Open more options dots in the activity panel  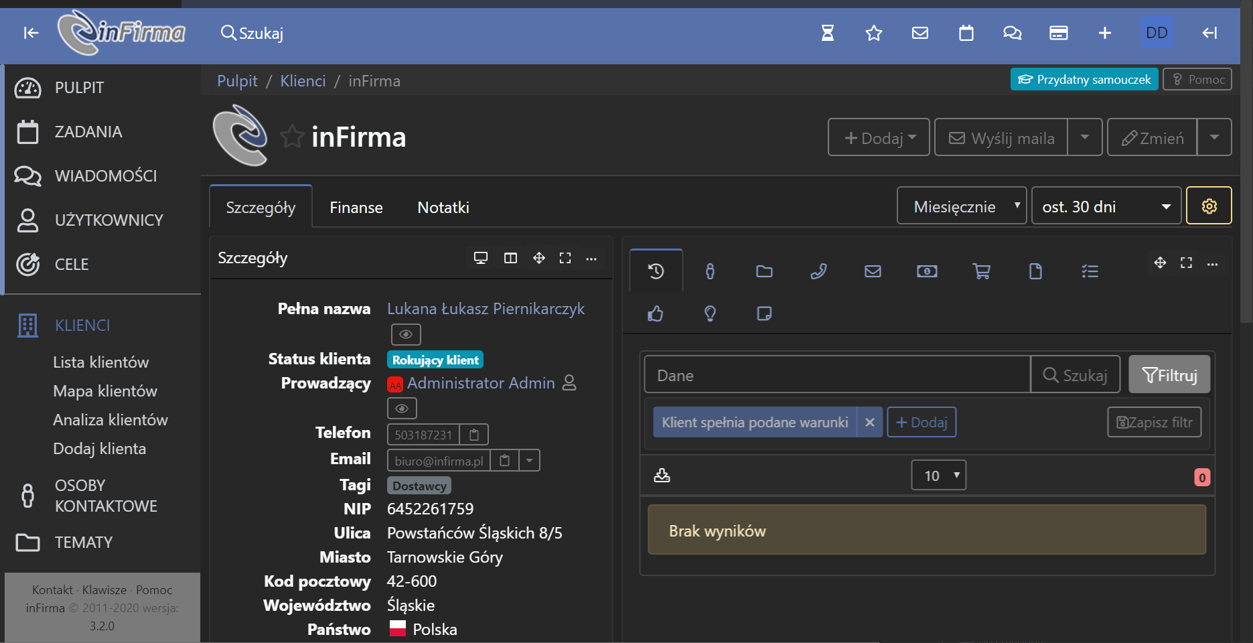(x=1213, y=264)
